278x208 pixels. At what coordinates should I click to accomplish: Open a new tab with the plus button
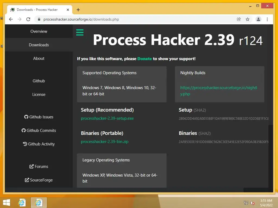click(78, 10)
